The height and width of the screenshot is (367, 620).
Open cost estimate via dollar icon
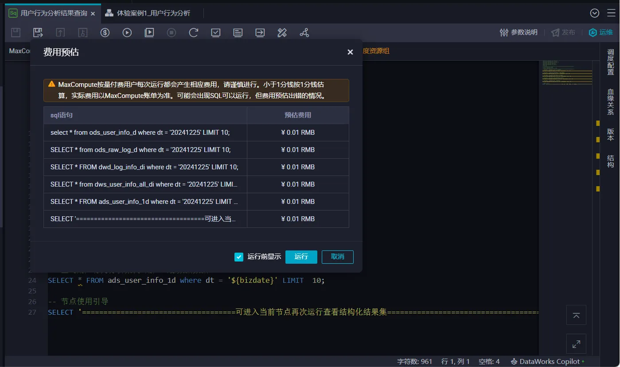coord(105,32)
